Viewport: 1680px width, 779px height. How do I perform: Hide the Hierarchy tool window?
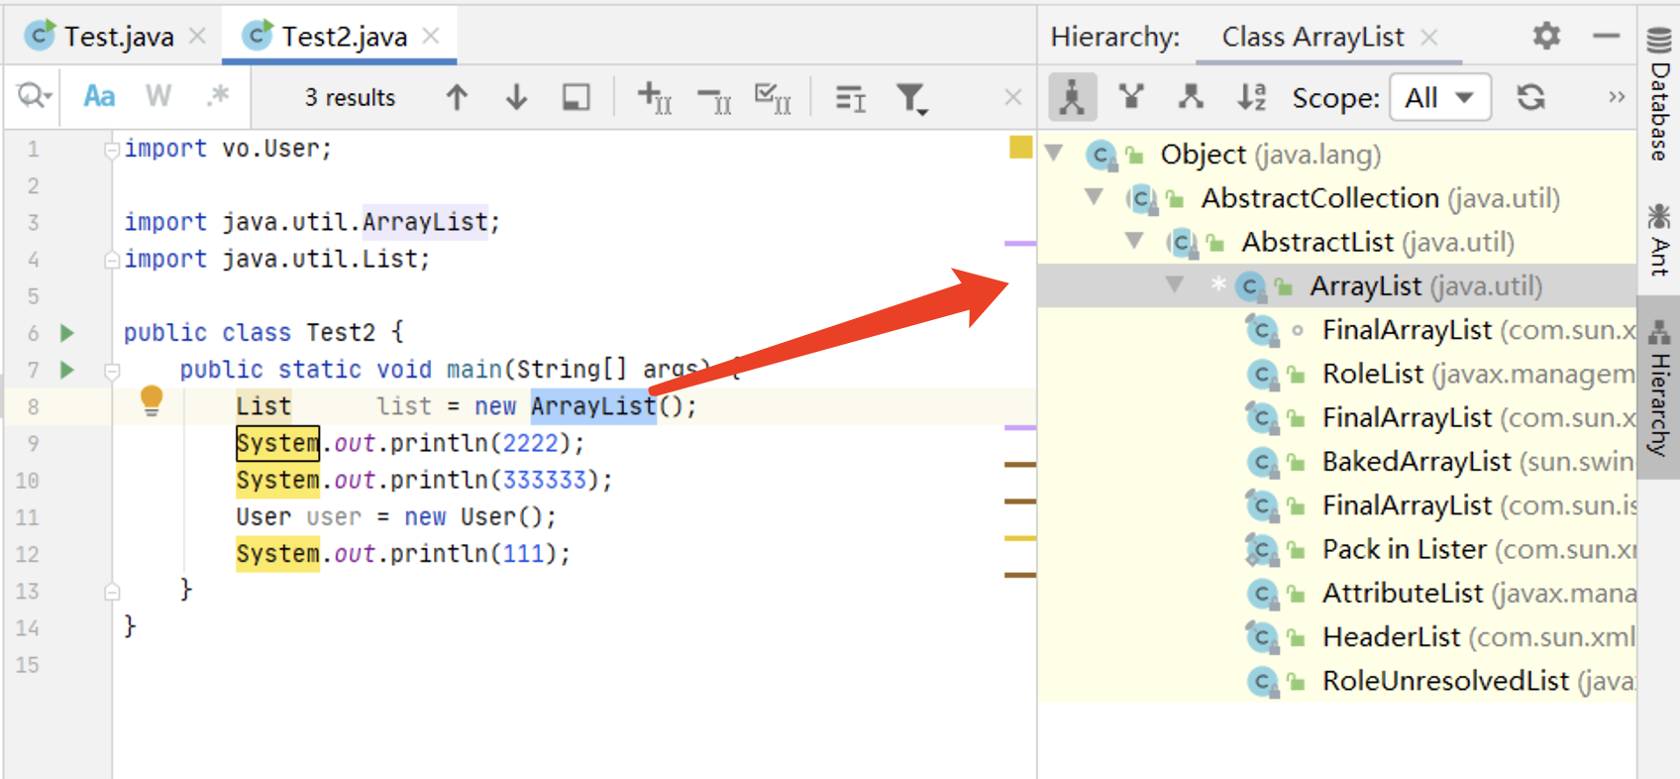click(1607, 37)
